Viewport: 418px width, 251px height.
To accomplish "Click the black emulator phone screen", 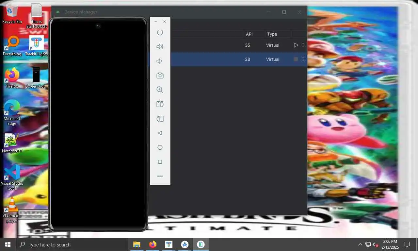I will [x=98, y=124].
